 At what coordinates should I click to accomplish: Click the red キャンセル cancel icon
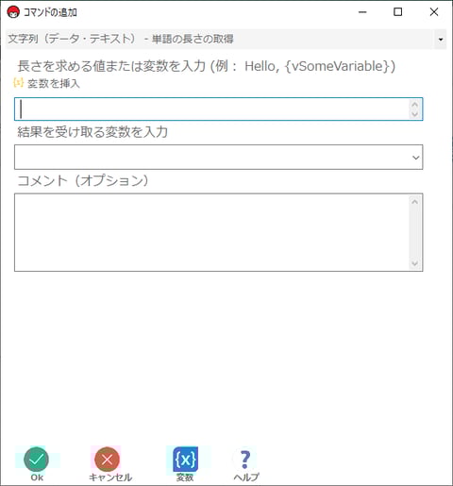(108, 460)
